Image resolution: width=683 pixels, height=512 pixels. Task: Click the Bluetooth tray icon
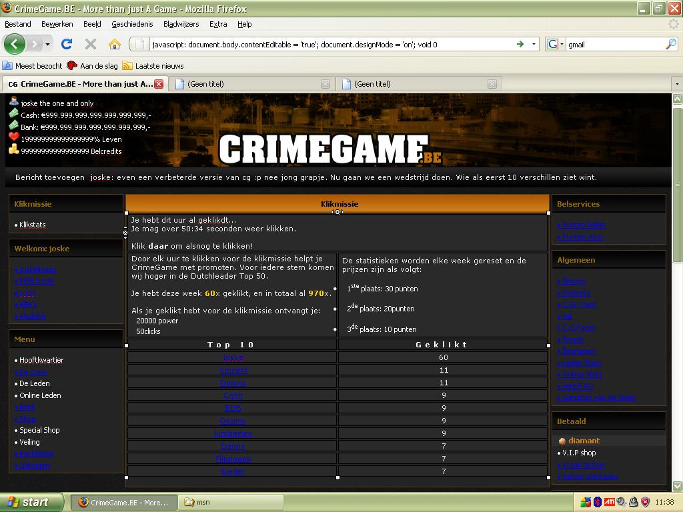point(598,503)
